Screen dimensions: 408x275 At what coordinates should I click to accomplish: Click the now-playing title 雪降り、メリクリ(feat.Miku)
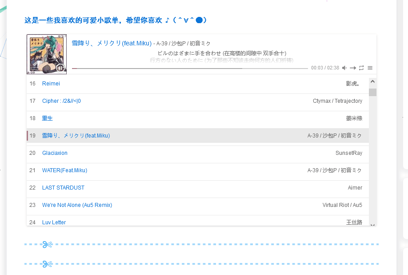pyautogui.click(x=112, y=43)
